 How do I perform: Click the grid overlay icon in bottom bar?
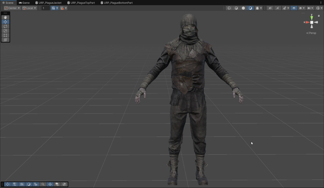coord(22,184)
